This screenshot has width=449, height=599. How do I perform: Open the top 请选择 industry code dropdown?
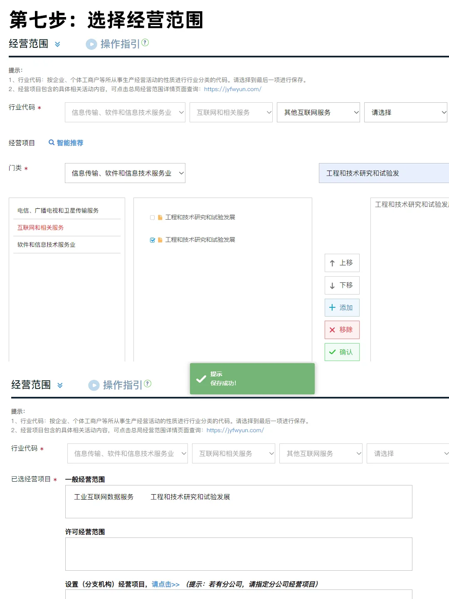pyautogui.click(x=405, y=112)
